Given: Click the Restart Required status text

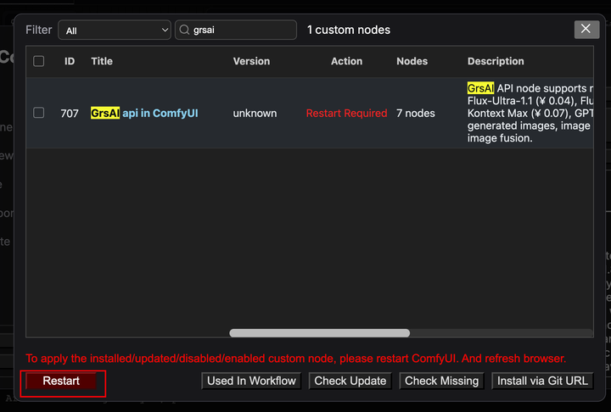Looking at the screenshot, I should coord(346,114).
